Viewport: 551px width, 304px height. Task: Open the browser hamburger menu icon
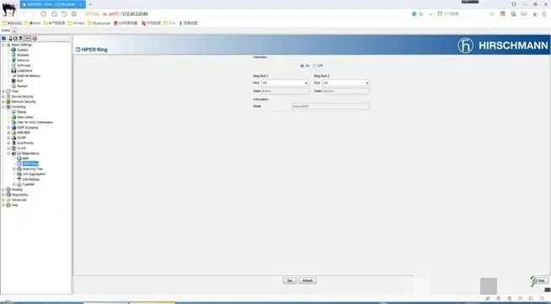click(544, 13)
